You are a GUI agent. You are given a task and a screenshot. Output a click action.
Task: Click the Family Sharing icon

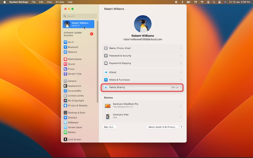click(106, 87)
